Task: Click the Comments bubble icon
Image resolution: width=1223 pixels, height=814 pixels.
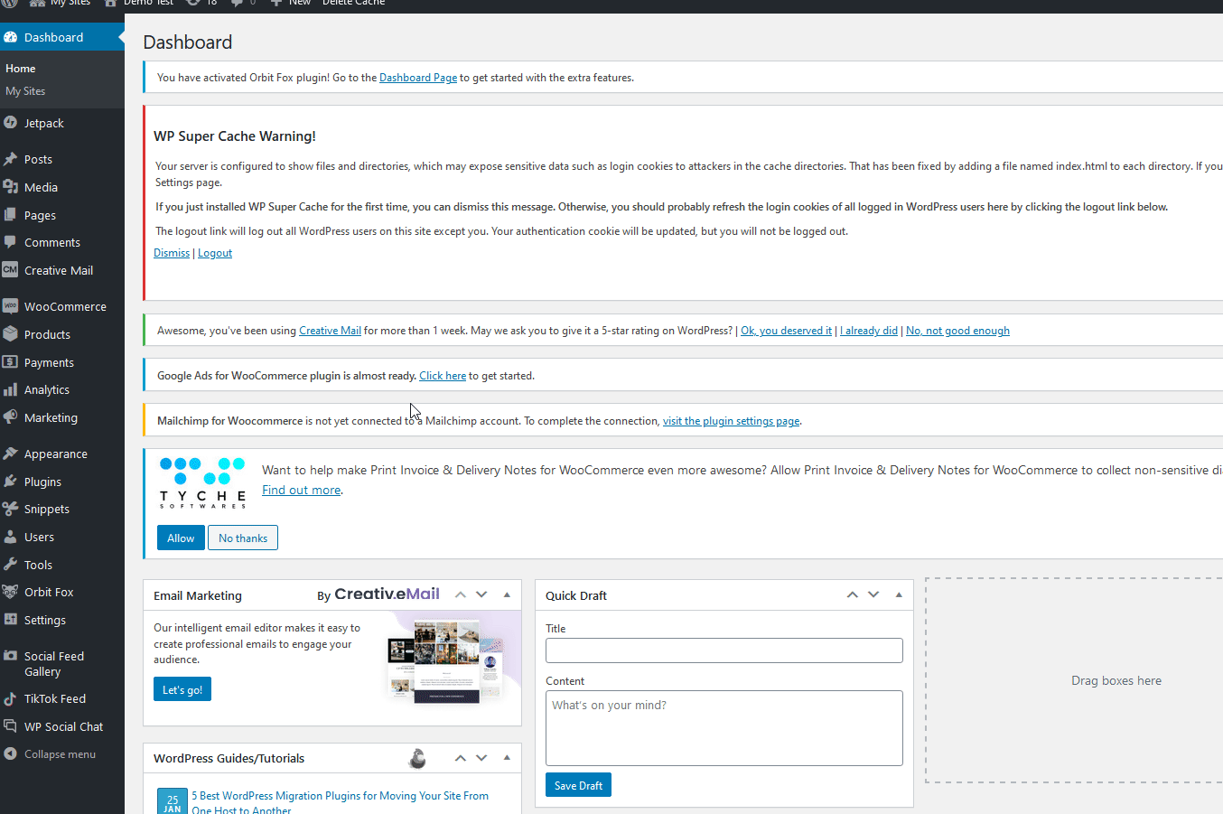Action: coord(11,242)
